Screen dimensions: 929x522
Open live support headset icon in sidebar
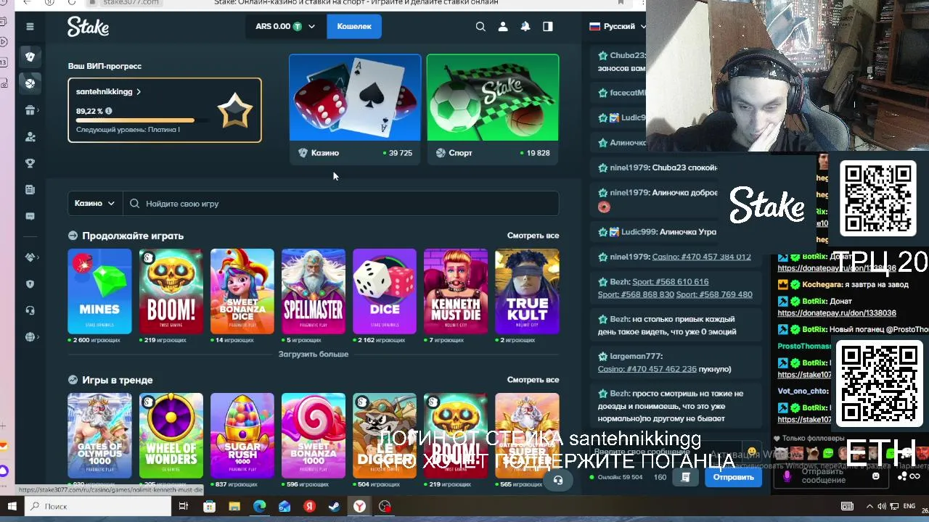pos(30,310)
